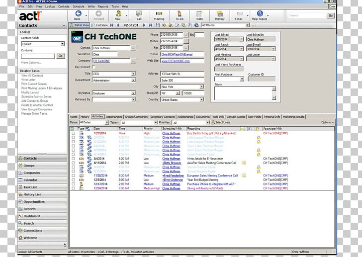Go to the next contact record
The image size is (362, 257).
[x=144, y=25]
